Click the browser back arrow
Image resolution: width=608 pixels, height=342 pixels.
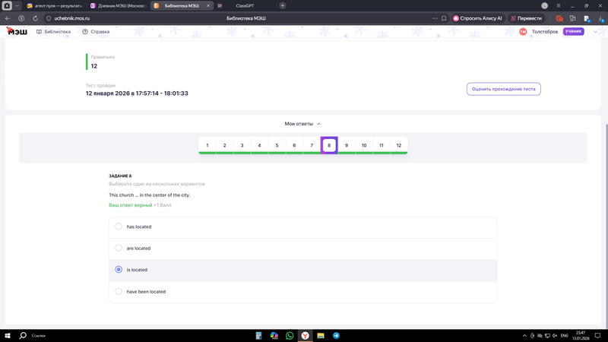8,18
